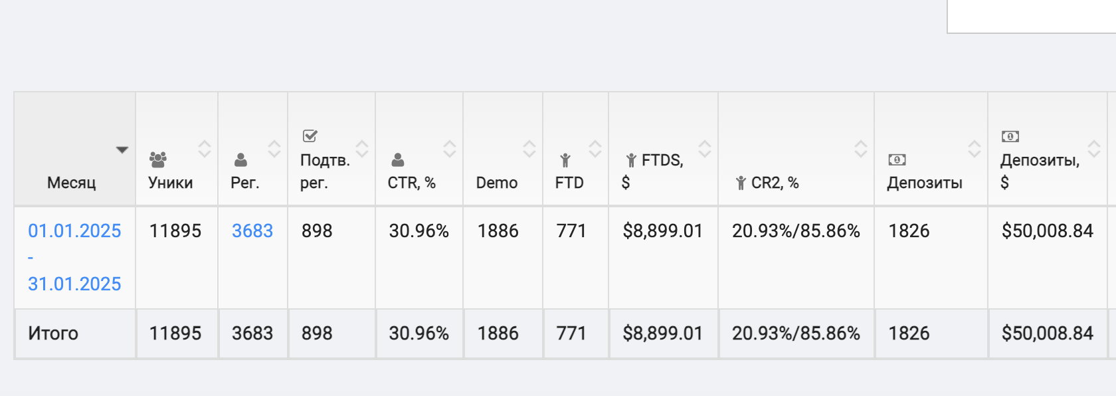
Task: Sort by Уники column arrows
Action: 205,149
